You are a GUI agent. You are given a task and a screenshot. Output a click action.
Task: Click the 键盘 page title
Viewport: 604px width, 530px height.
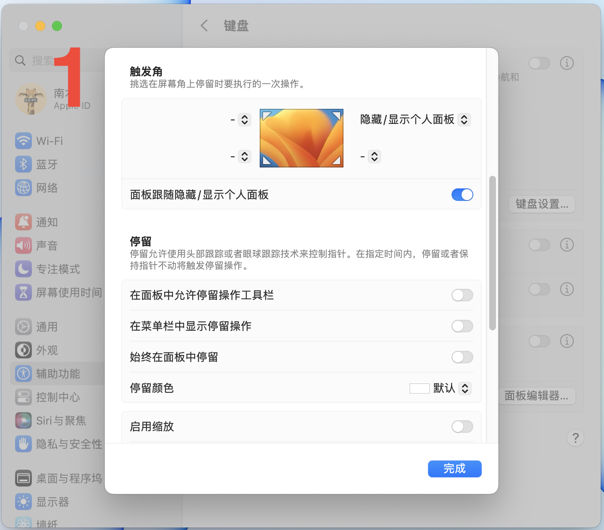[236, 26]
